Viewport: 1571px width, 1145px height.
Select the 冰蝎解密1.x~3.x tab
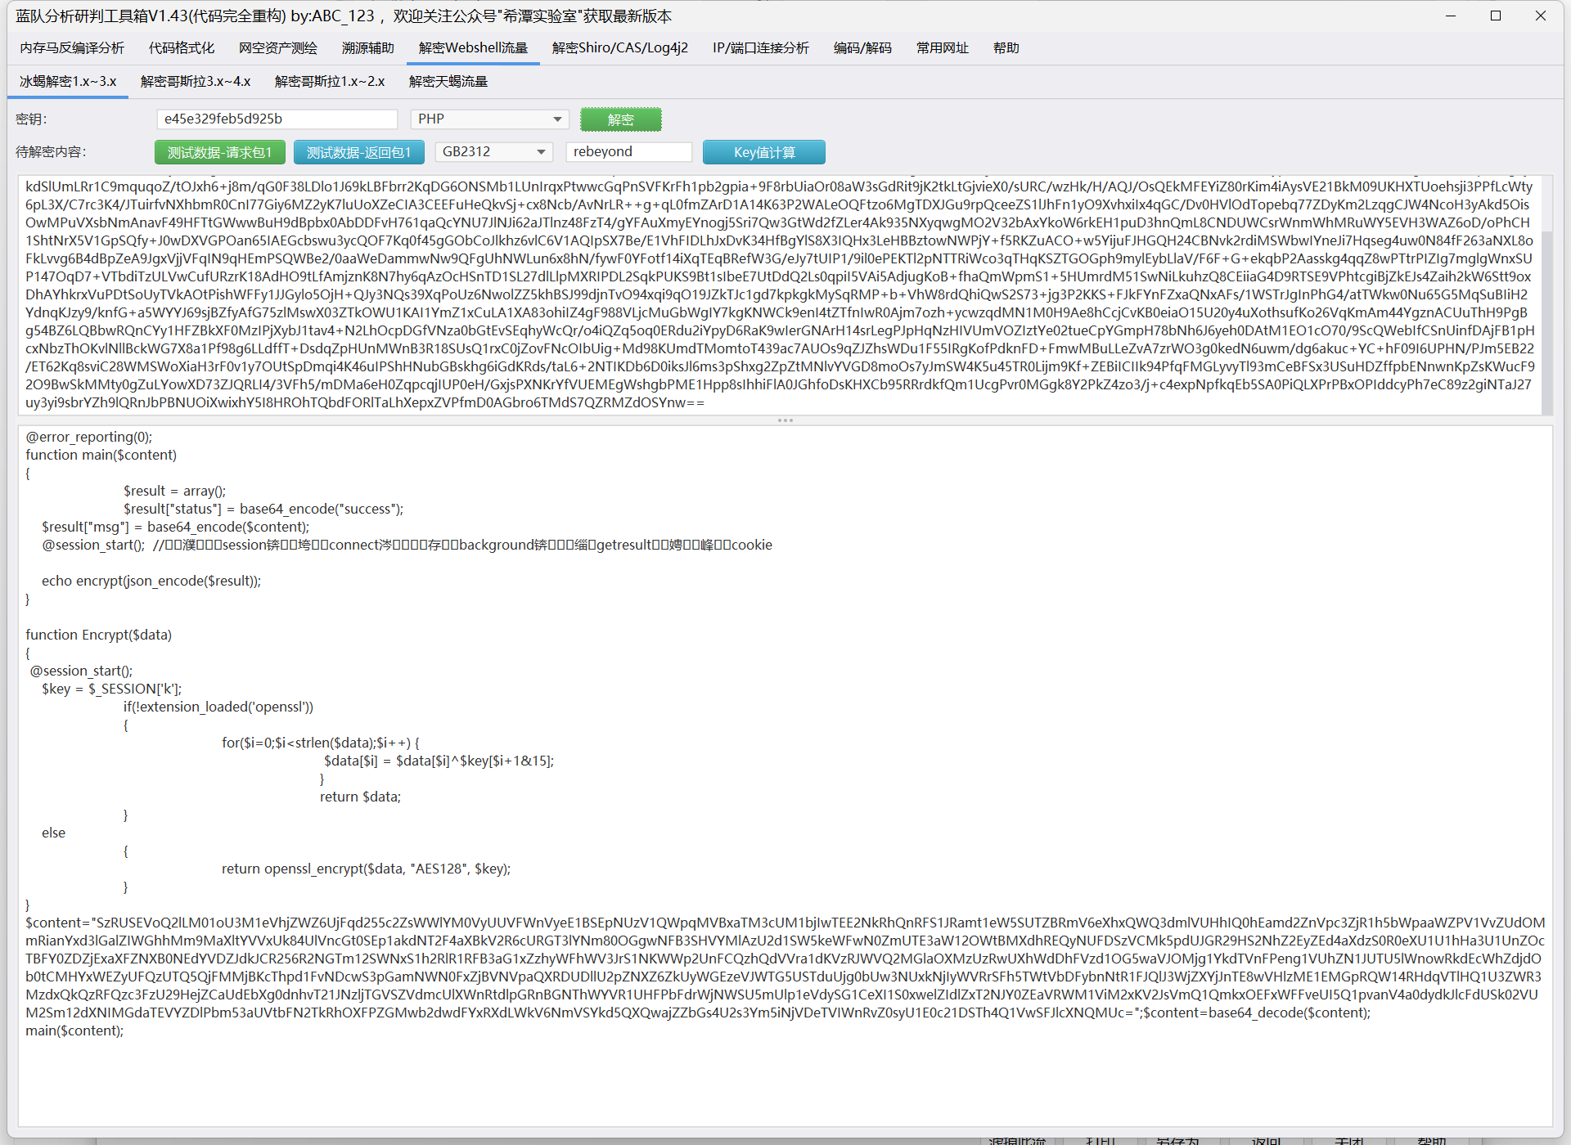click(x=68, y=82)
